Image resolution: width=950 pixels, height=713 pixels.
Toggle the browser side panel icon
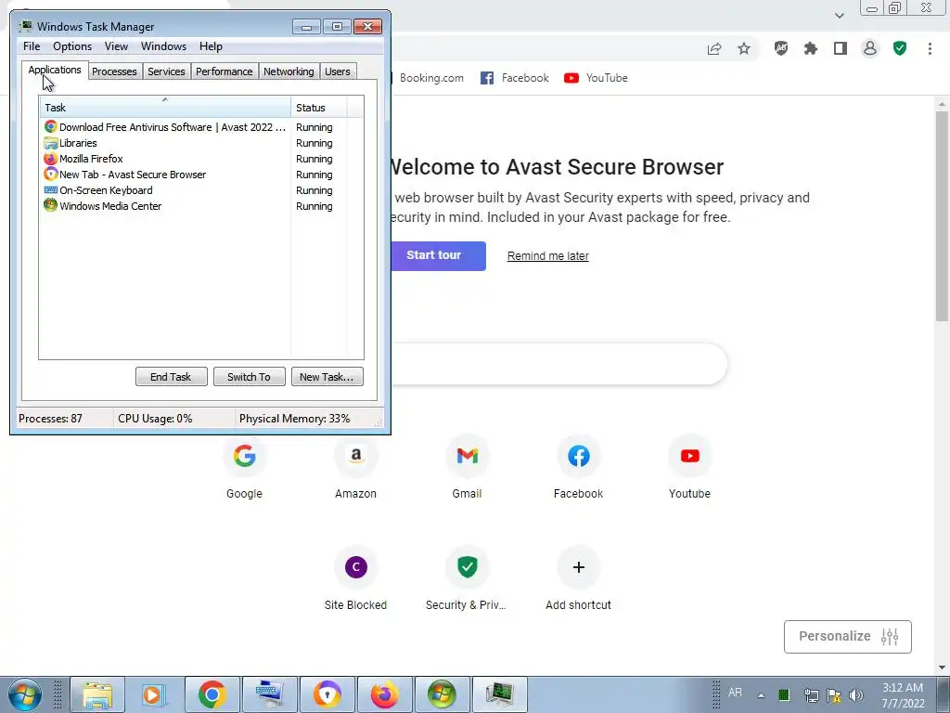pos(841,48)
